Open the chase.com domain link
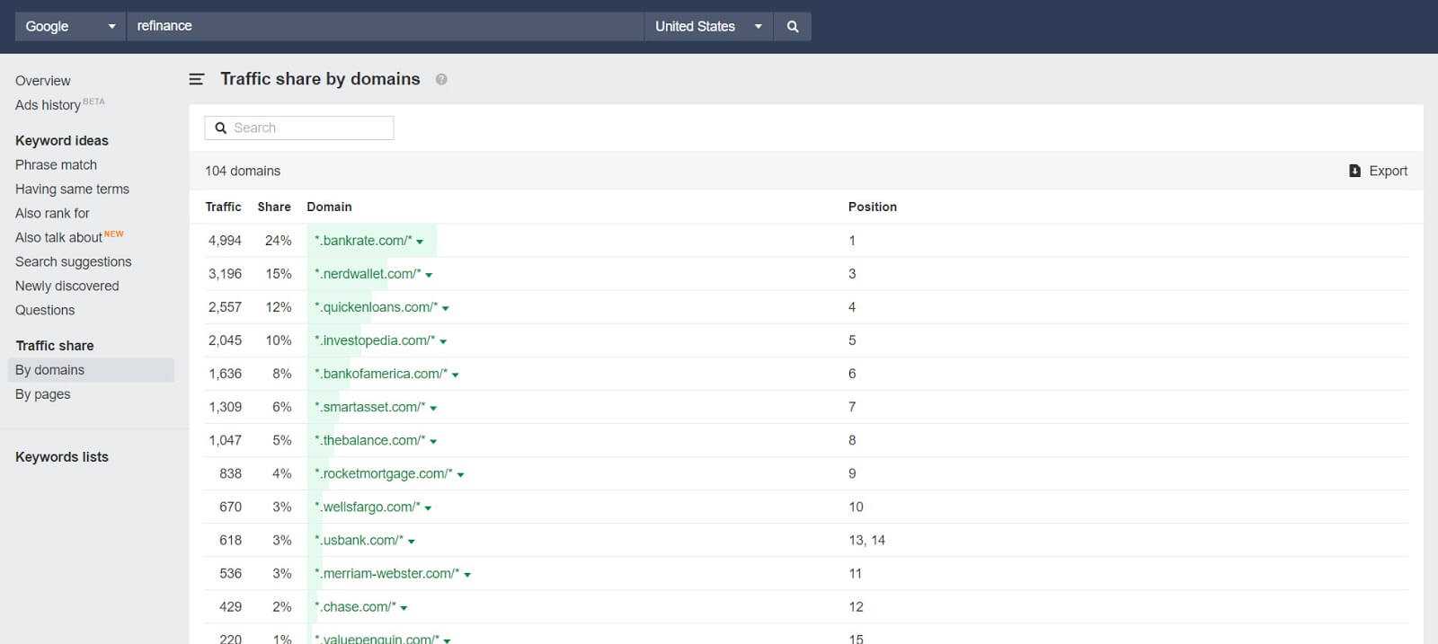The width and height of the screenshot is (1438, 644). [x=356, y=606]
